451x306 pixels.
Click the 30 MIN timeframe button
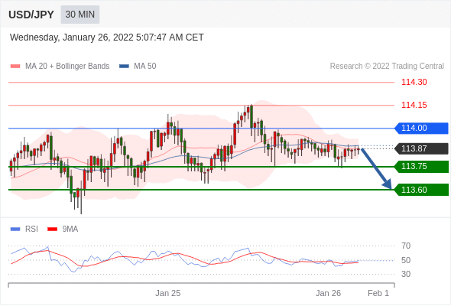point(80,15)
